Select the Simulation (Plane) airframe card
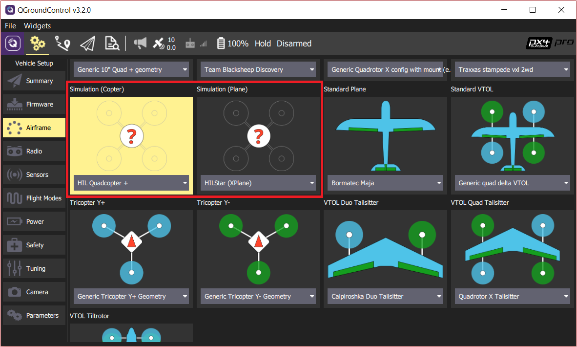 point(258,137)
